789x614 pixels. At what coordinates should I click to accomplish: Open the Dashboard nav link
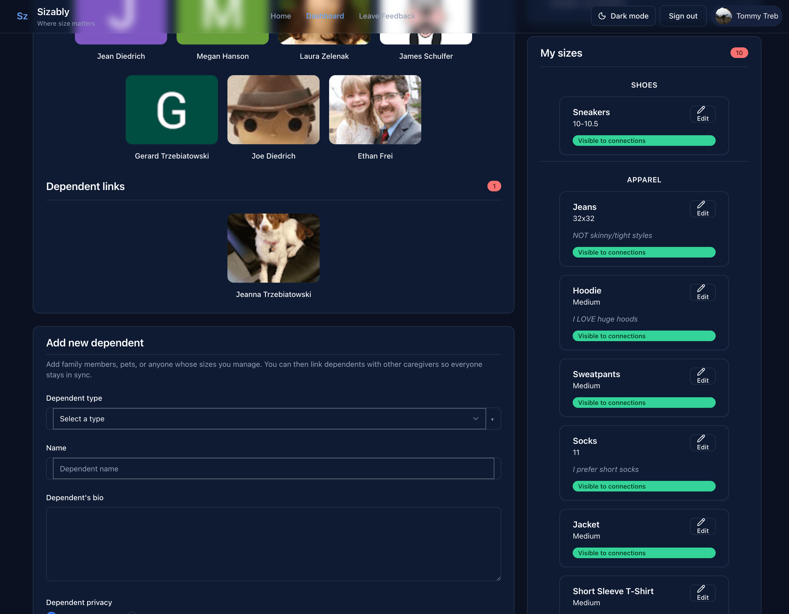point(325,16)
